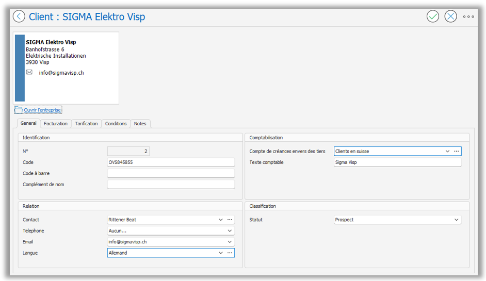The image size is (486, 281).
Task: Select the General tab
Action: coord(28,123)
